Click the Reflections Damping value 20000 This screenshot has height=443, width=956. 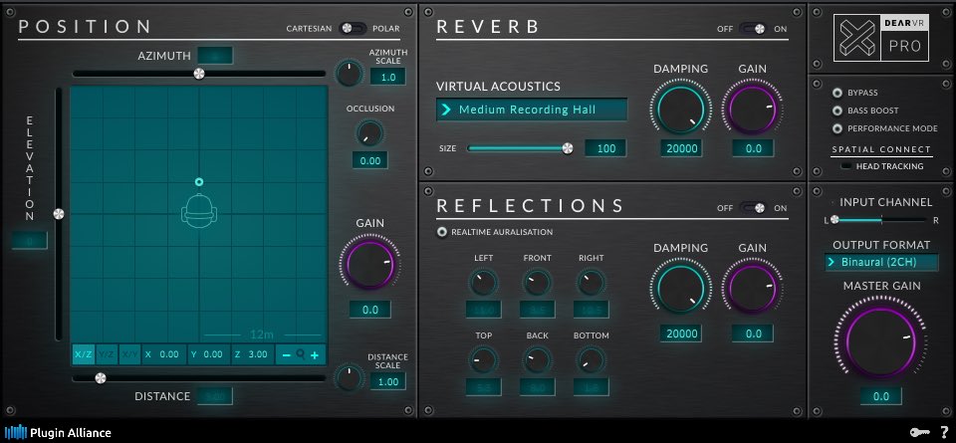681,333
